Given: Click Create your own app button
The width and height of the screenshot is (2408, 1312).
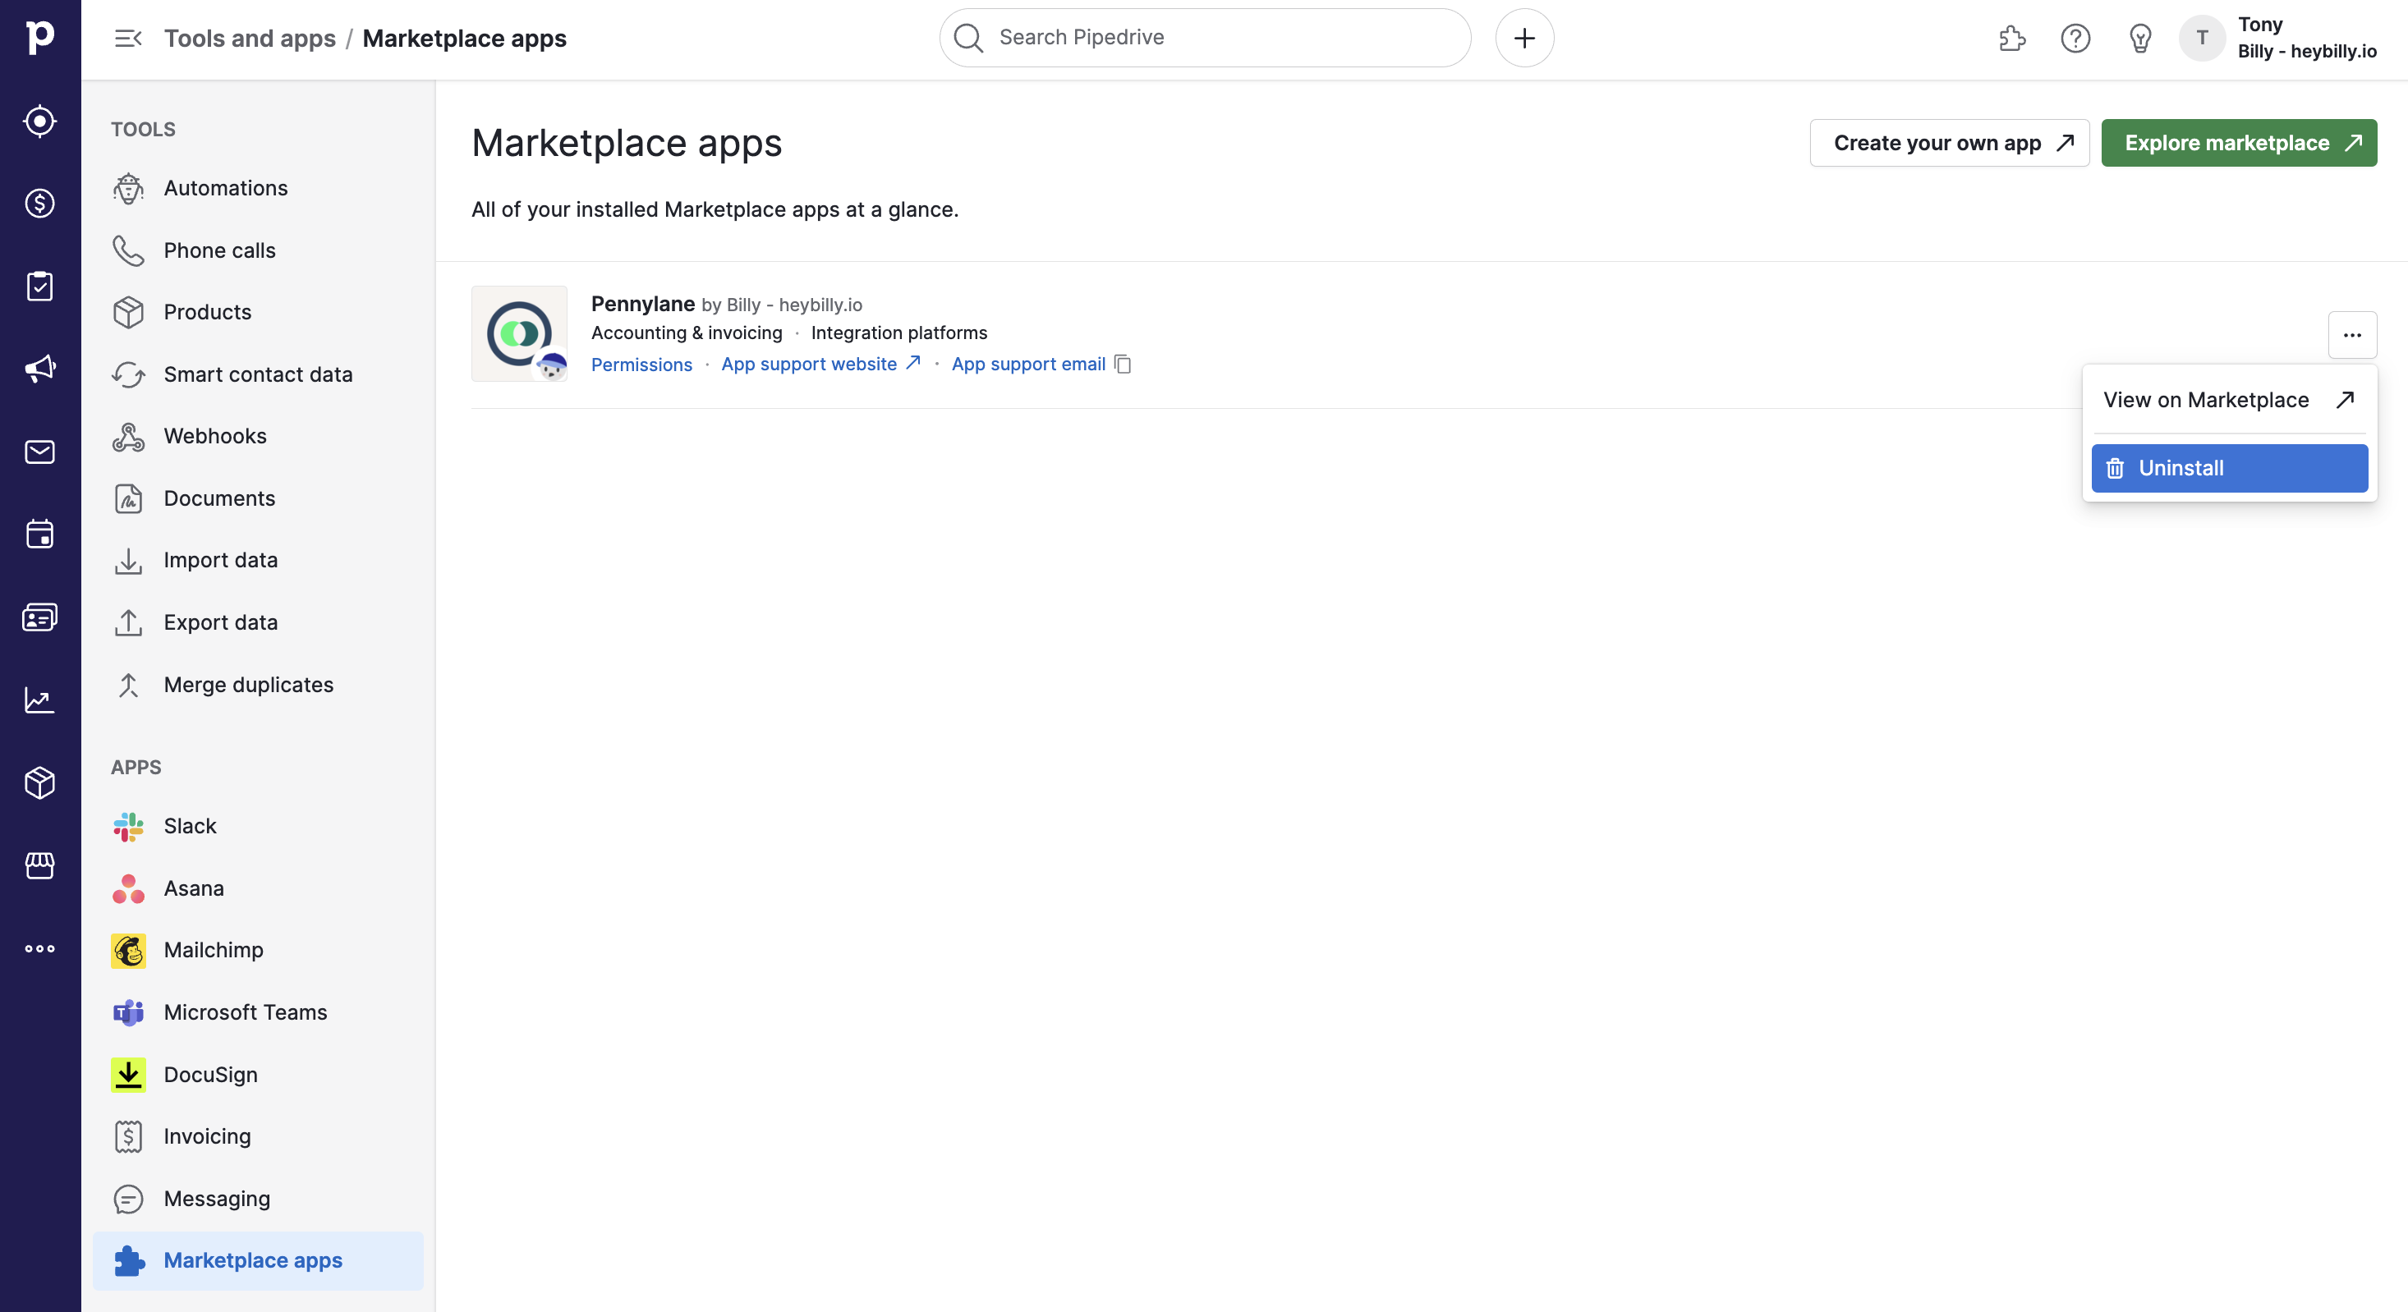Looking at the screenshot, I should 1949,143.
